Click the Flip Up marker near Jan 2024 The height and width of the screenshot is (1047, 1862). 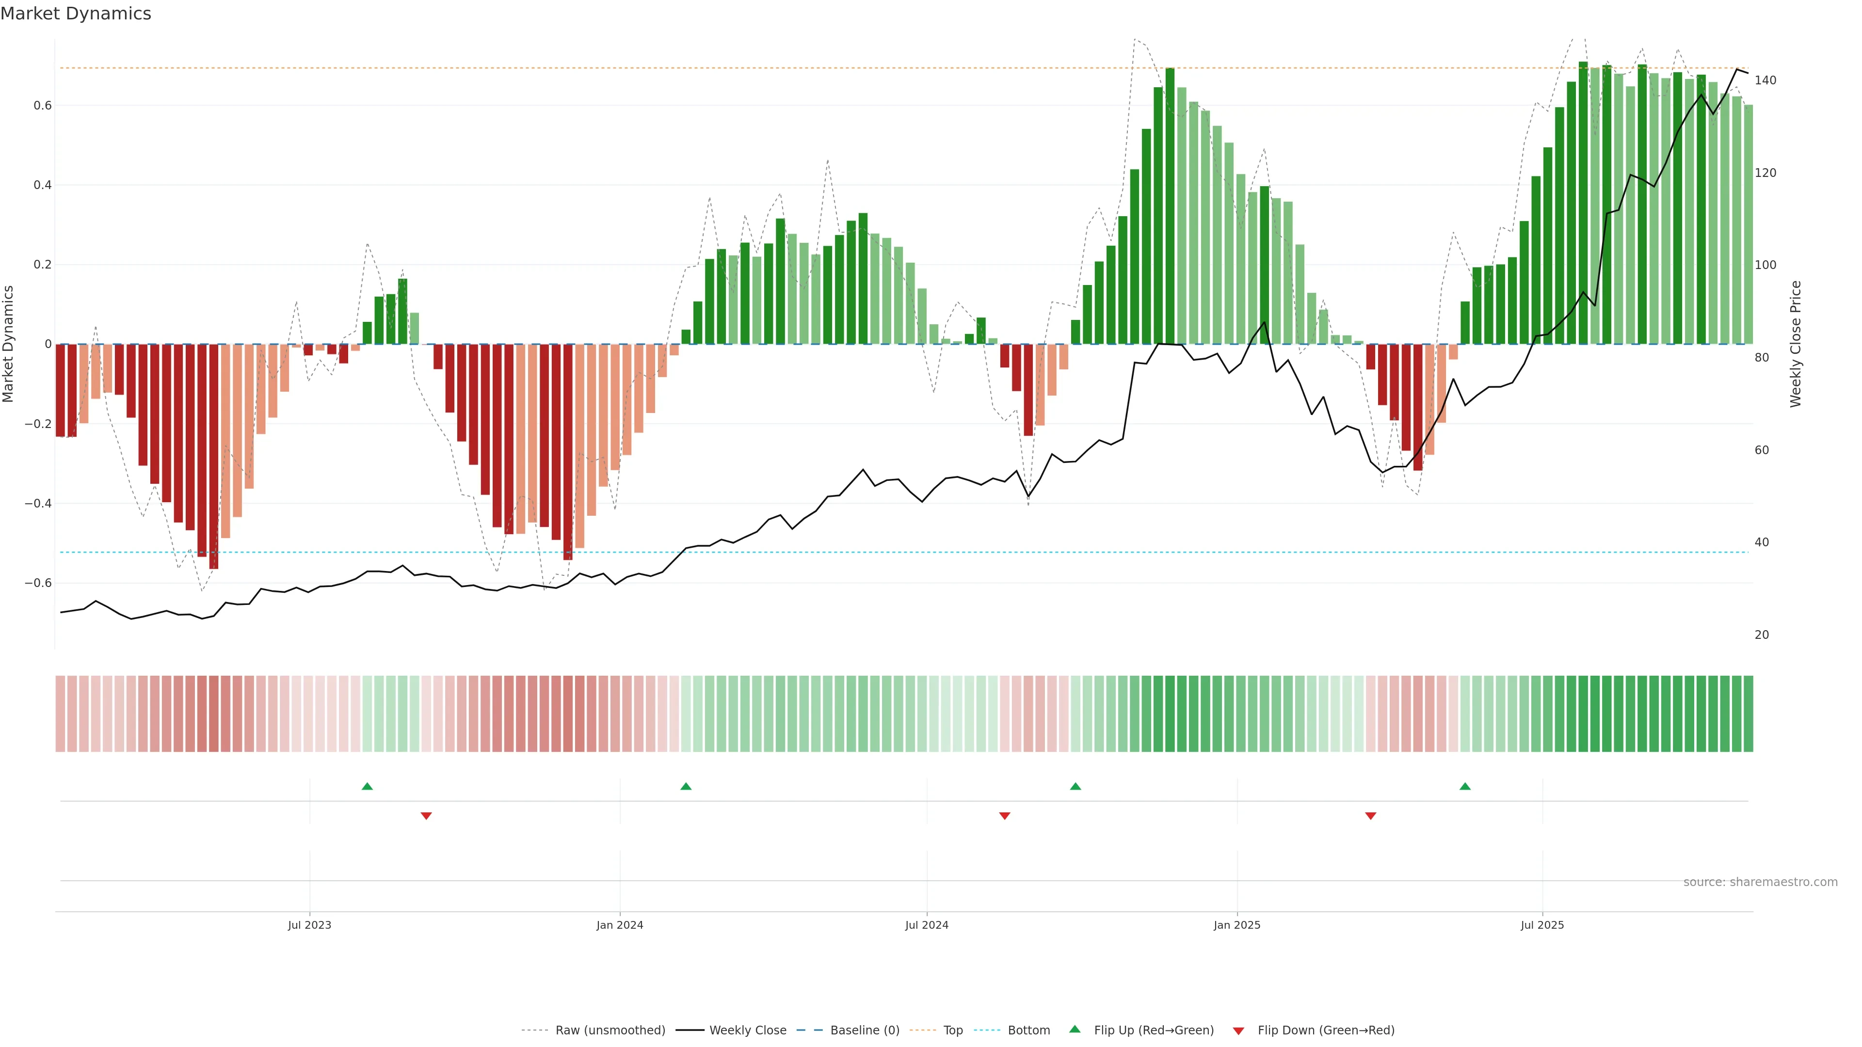(686, 786)
